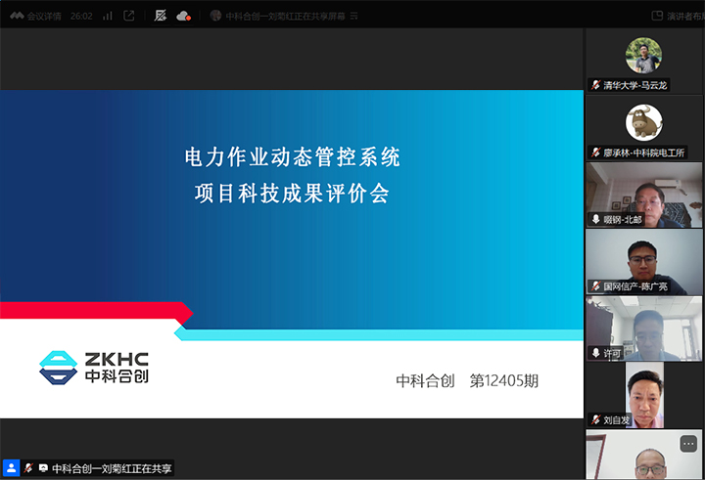This screenshot has width=705, height=480.
Task: Click the muted mic of 国网信产-陈广亮
Action: coord(595,286)
